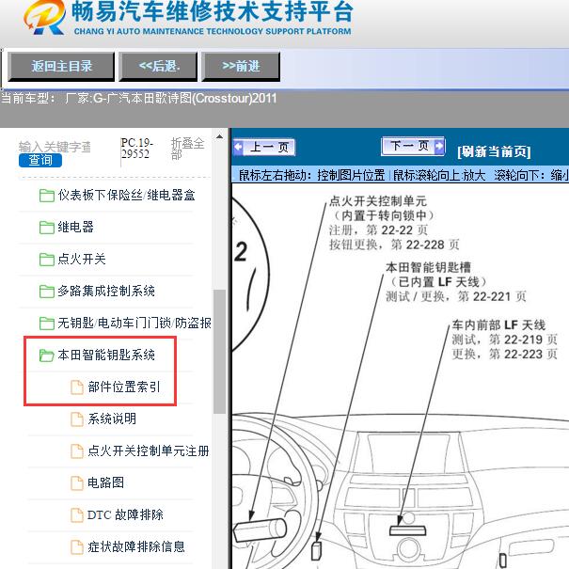Open the 电路图 page
This screenshot has width=569, height=569.
click(105, 482)
